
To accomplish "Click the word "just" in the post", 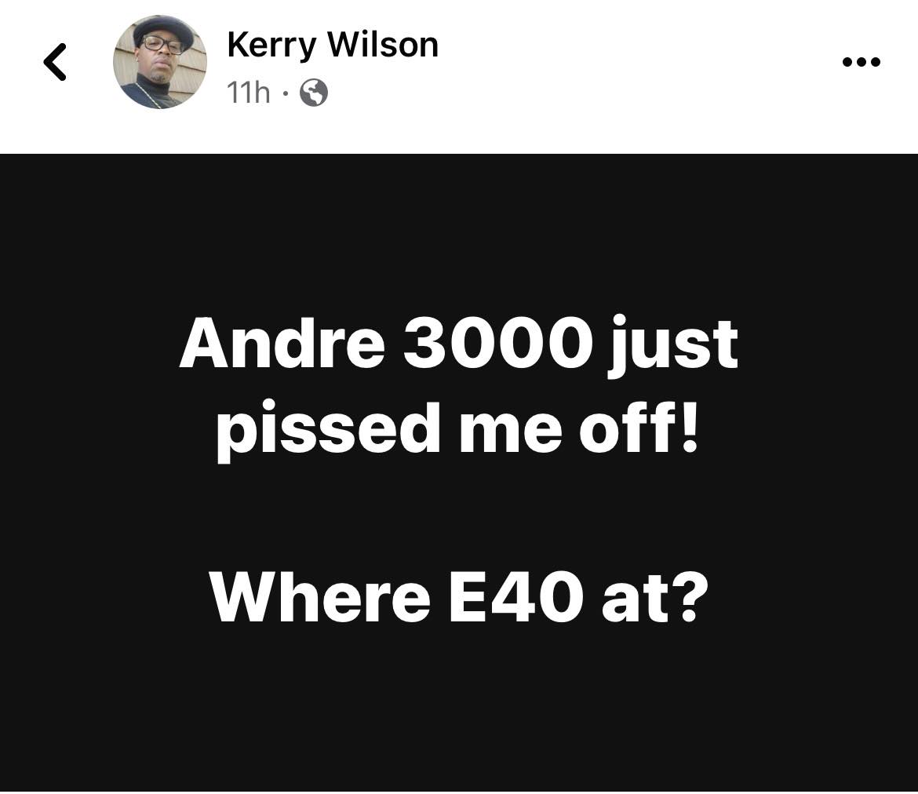I will point(672,345).
